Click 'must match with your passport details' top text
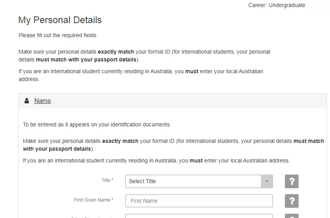The width and height of the screenshot is (330, 218). [86, 59]
